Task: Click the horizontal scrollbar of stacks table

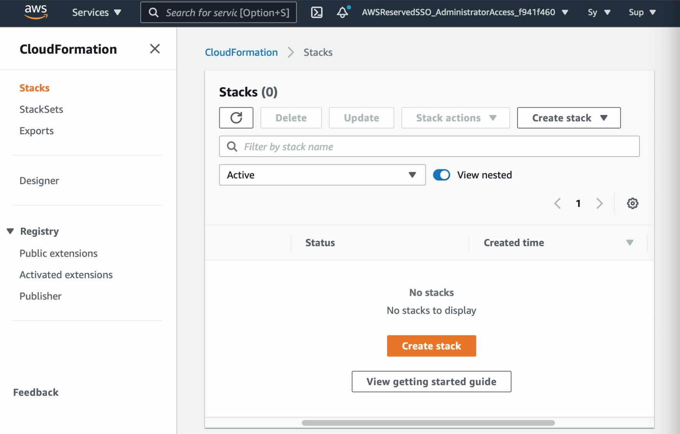Action: pos(428,423)
